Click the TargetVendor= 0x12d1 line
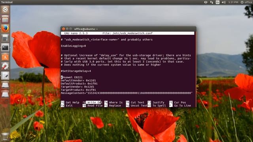 (x=77, y=87)
